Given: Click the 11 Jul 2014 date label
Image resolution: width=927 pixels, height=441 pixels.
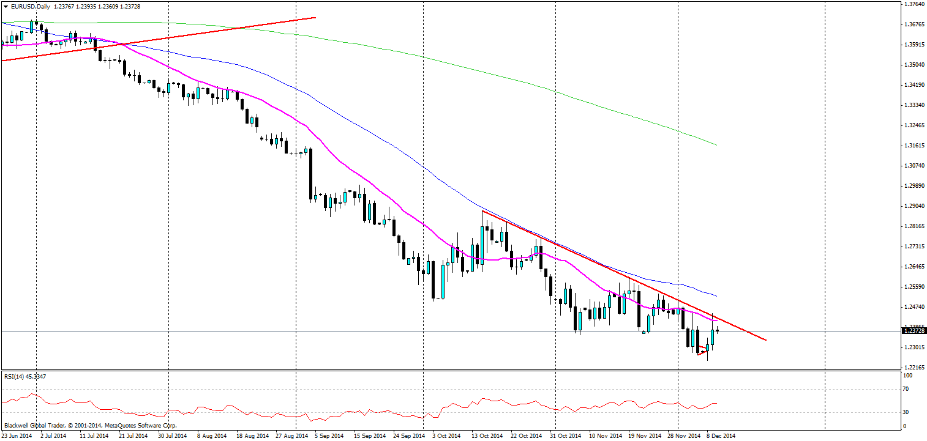Looking at the screenshot, I should [x=93, y=436].
